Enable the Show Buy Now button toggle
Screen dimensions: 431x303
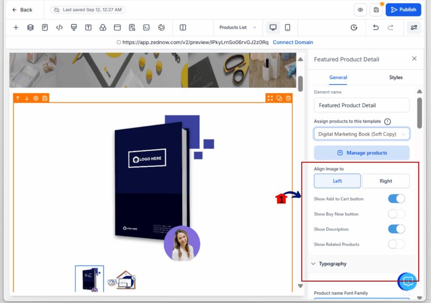tap(395, 214)
